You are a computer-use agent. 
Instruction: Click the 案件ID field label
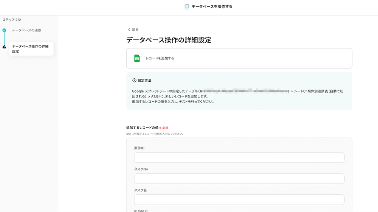[x=139, y=148]
